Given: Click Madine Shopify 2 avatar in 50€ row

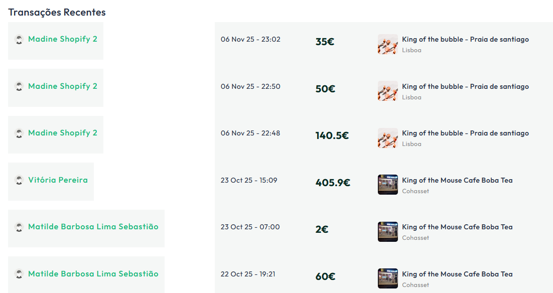Looking at the screenshot, I should pyautogui.click(x=19, y=86).
